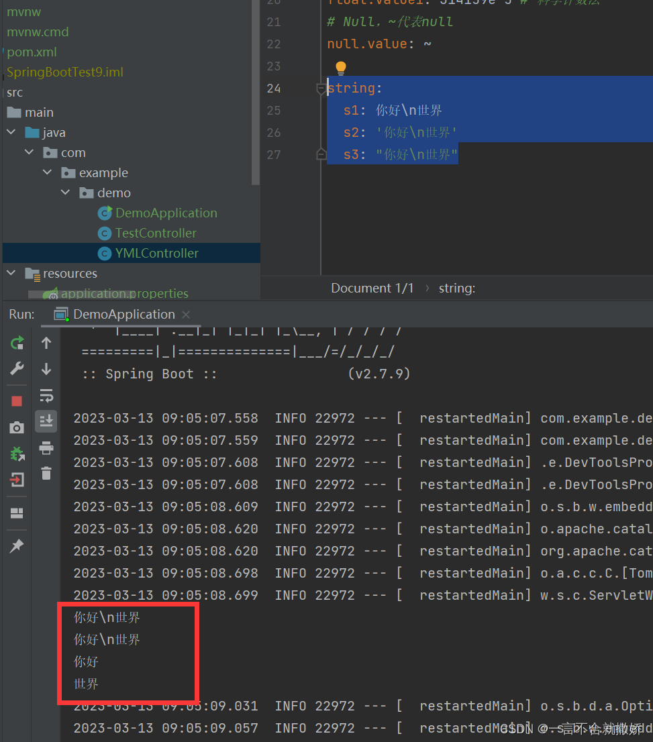653x742 pixels.
Task: Click the string: breadcrumb in editor
Action: pos(456,288)
